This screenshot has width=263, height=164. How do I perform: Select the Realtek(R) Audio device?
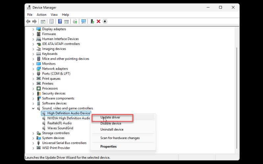(x=59, y=123)
